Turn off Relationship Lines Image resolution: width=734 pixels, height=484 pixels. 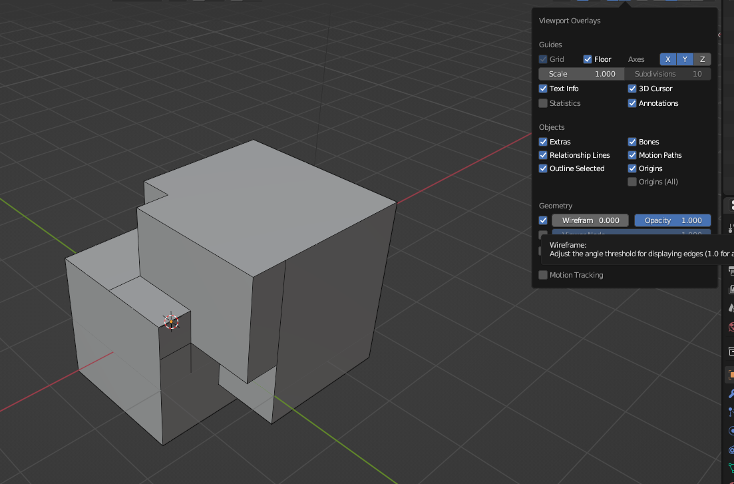(543, 155)
